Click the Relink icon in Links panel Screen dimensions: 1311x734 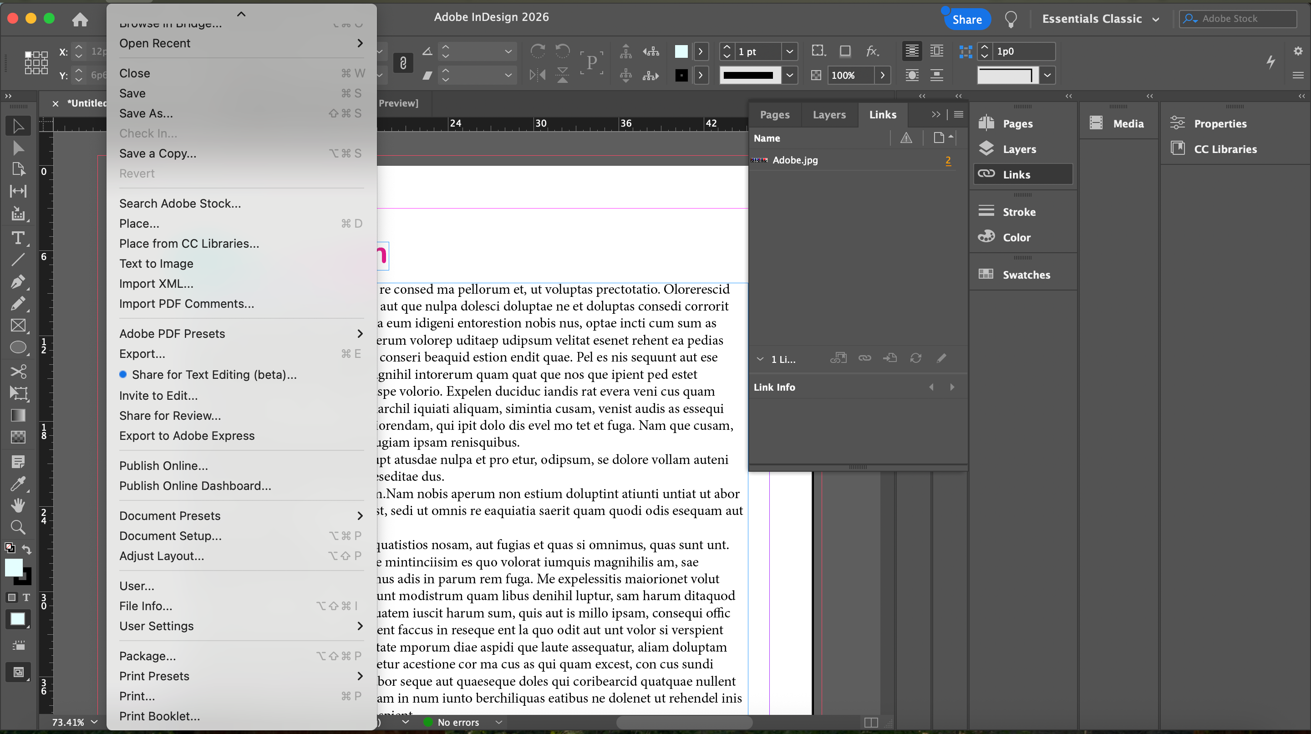(864, 358)
